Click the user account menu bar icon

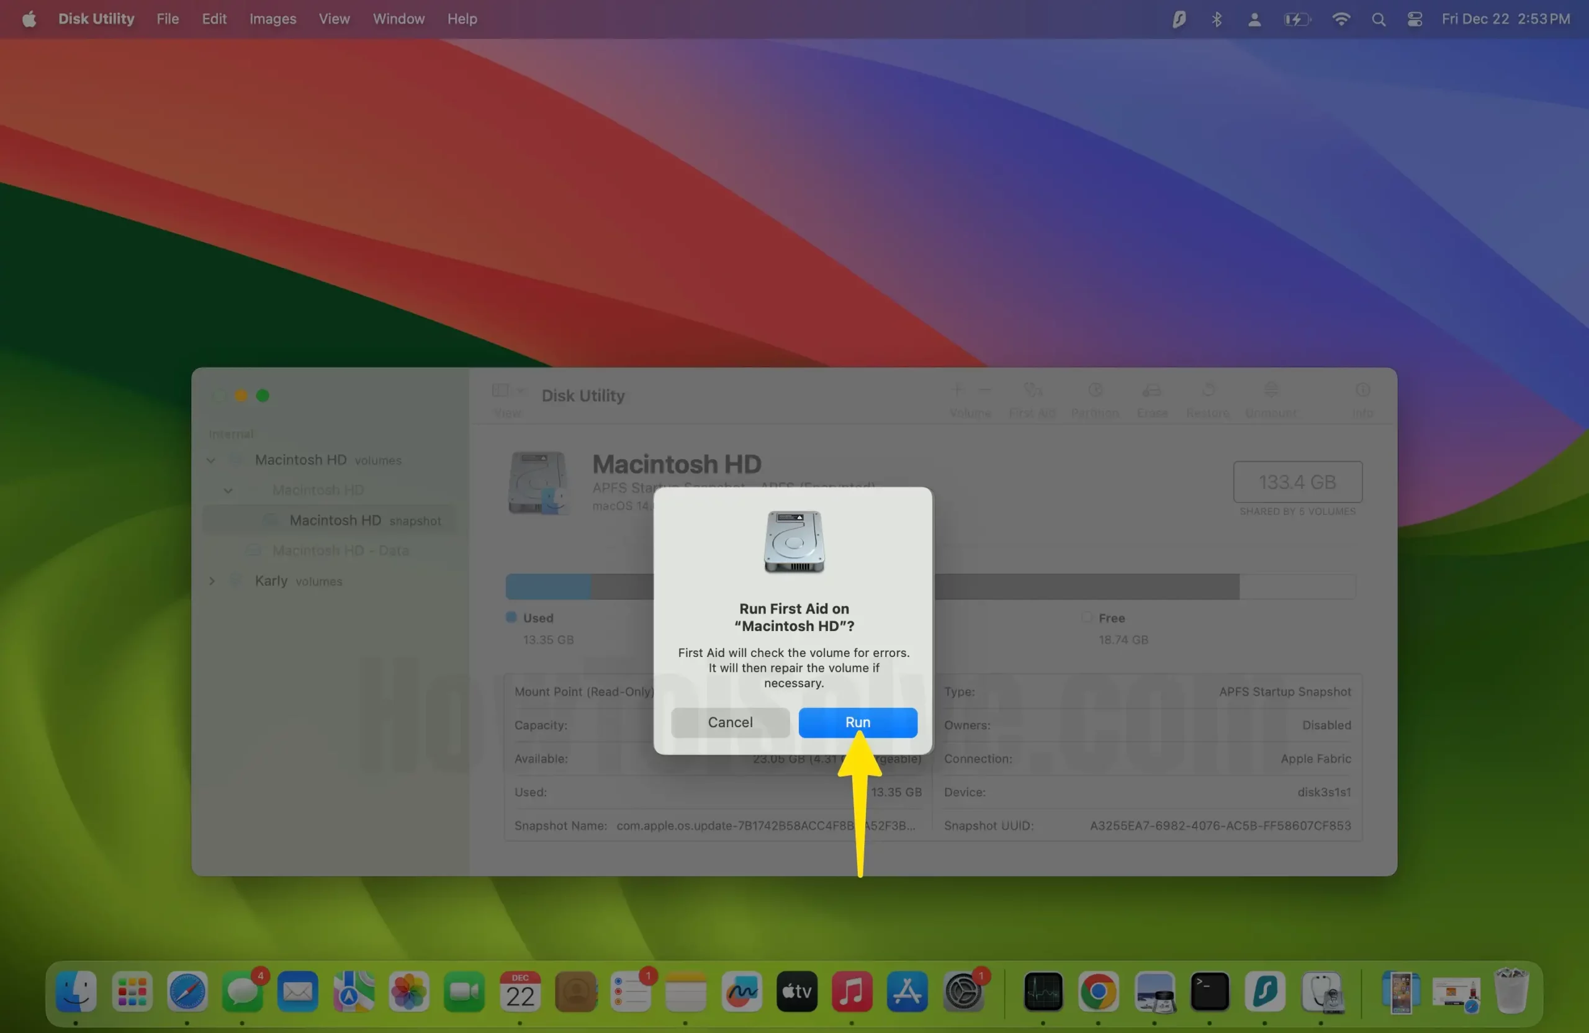[x=1254, y=19]
